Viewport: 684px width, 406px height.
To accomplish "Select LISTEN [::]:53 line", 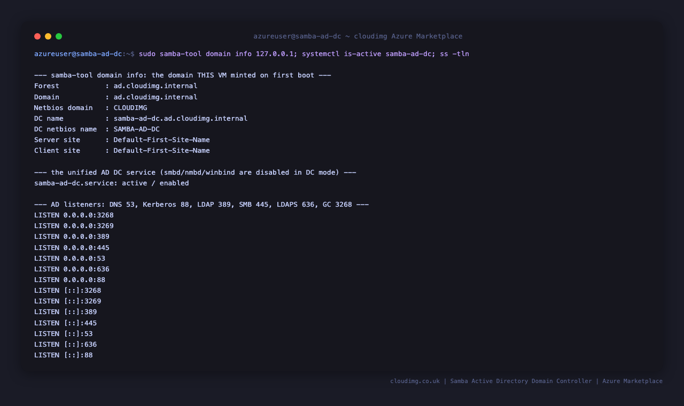I will (x=64, y=334).
